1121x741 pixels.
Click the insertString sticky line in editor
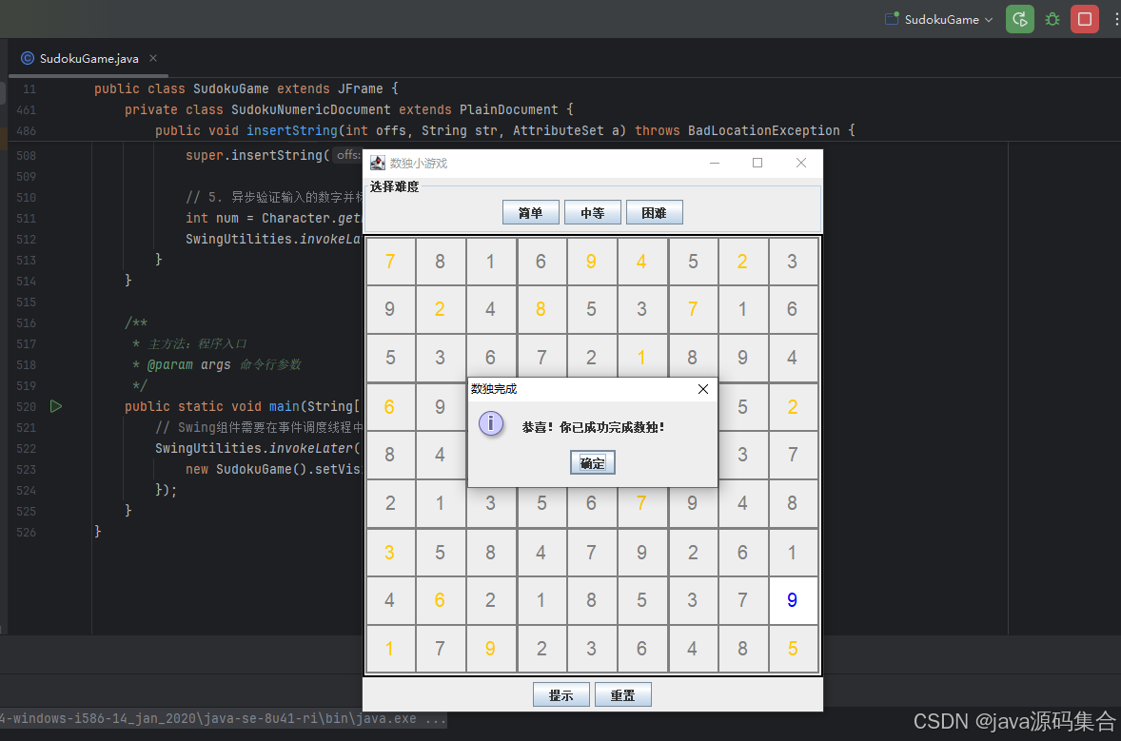(504, 130)
